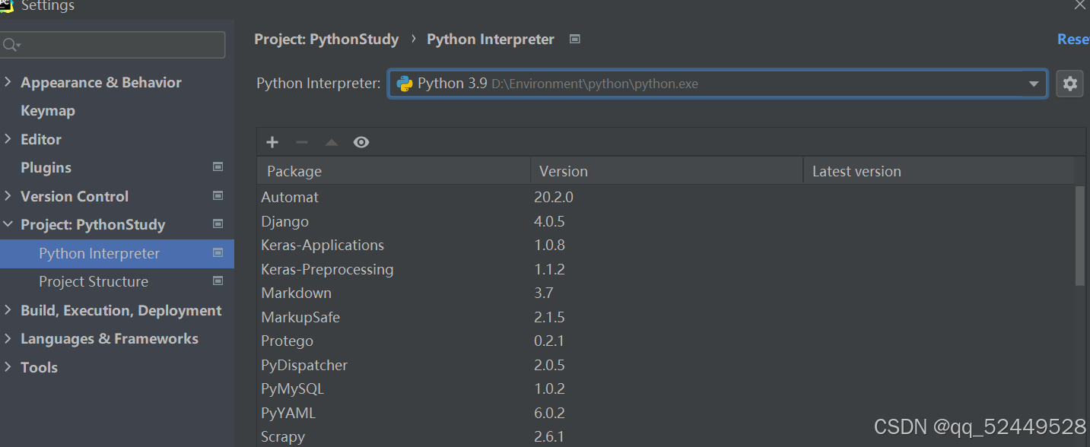Click Latest version column header
1090x447 pixels.
click(939, 171)
